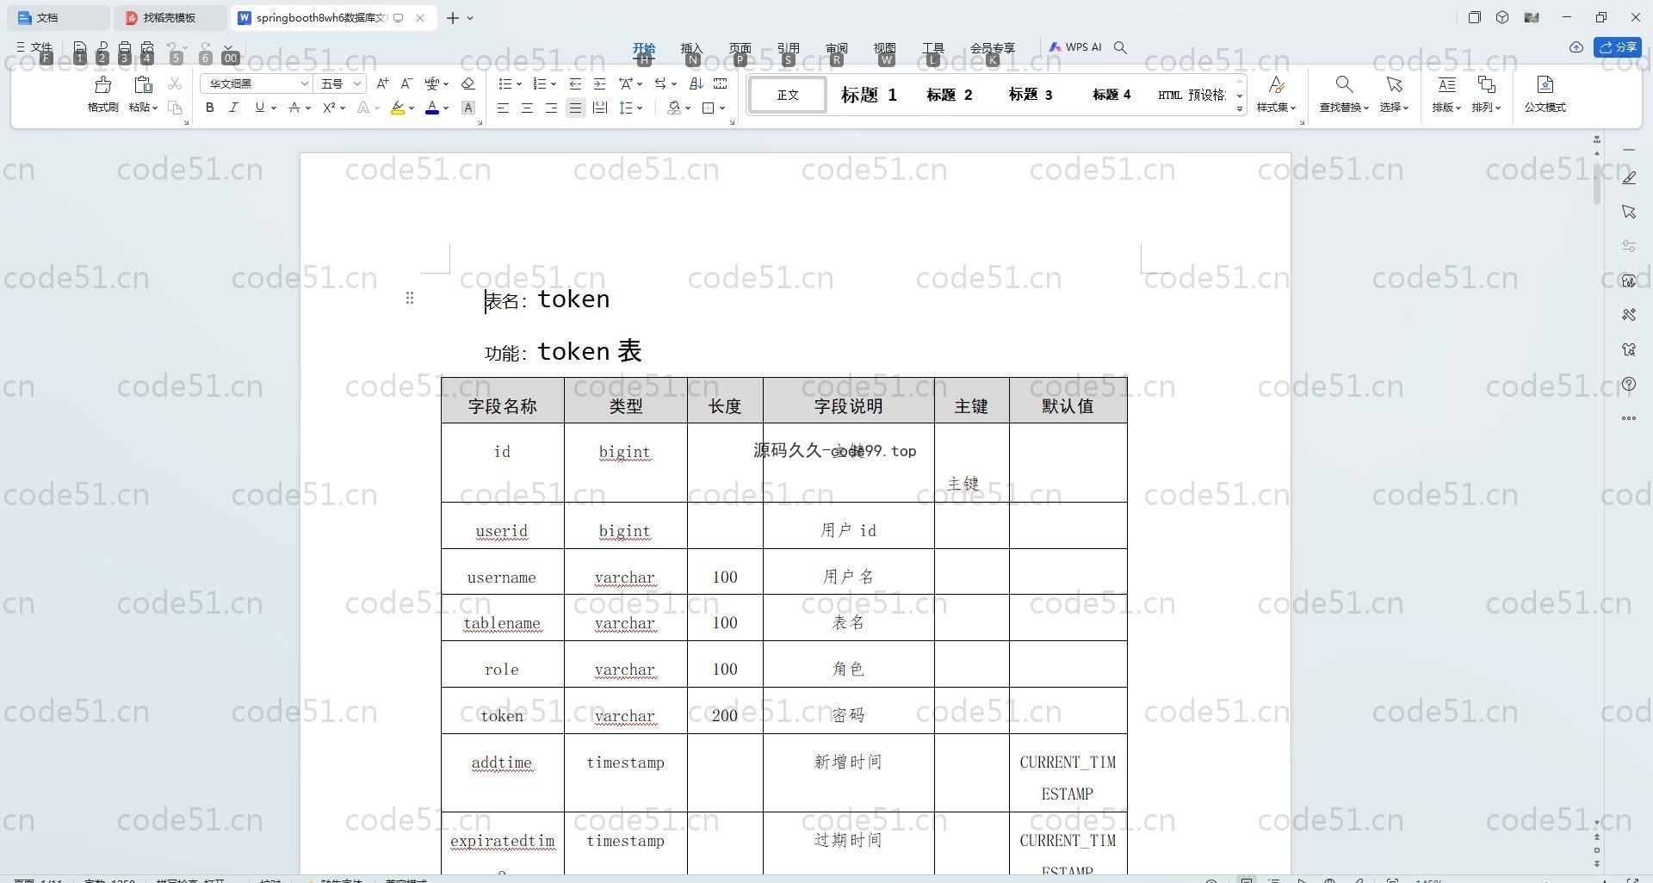Decrease paragraph indent

(x=575, y=83)
